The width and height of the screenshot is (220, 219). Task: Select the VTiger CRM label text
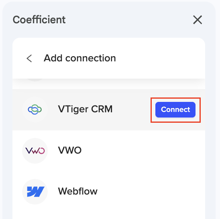tap(85, 109)
